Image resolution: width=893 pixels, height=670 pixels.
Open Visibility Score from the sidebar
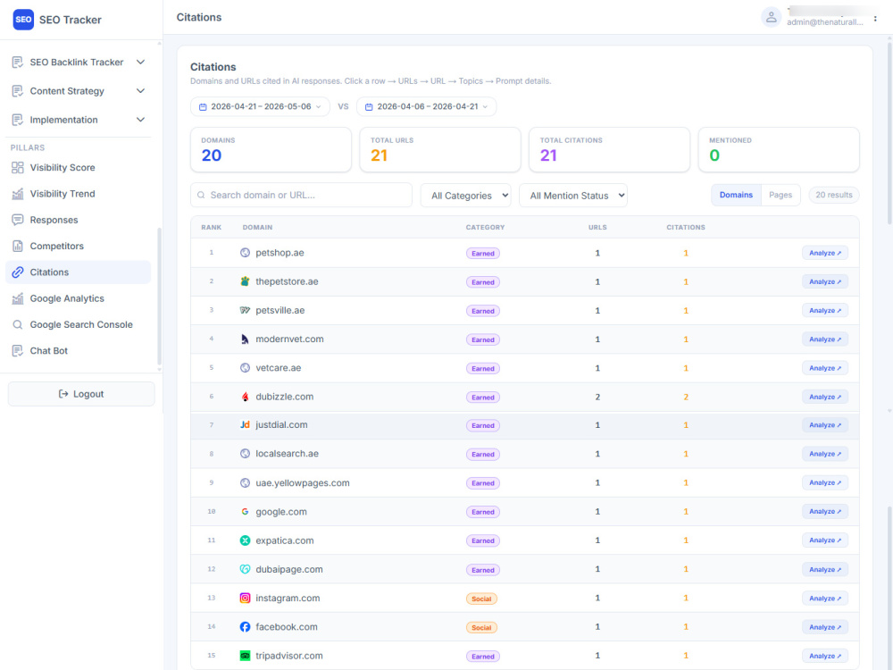[79, 168]
